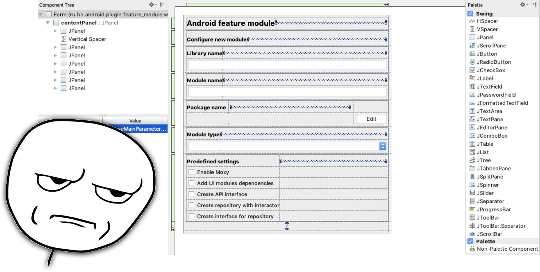Pick HSpacer from the Palette
Screen dimensions: 540x272
tap(484, 21)
